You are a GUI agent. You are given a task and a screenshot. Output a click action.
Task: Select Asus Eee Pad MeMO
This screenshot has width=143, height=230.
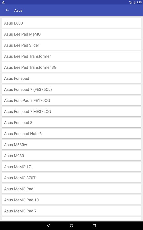(71, 34)
